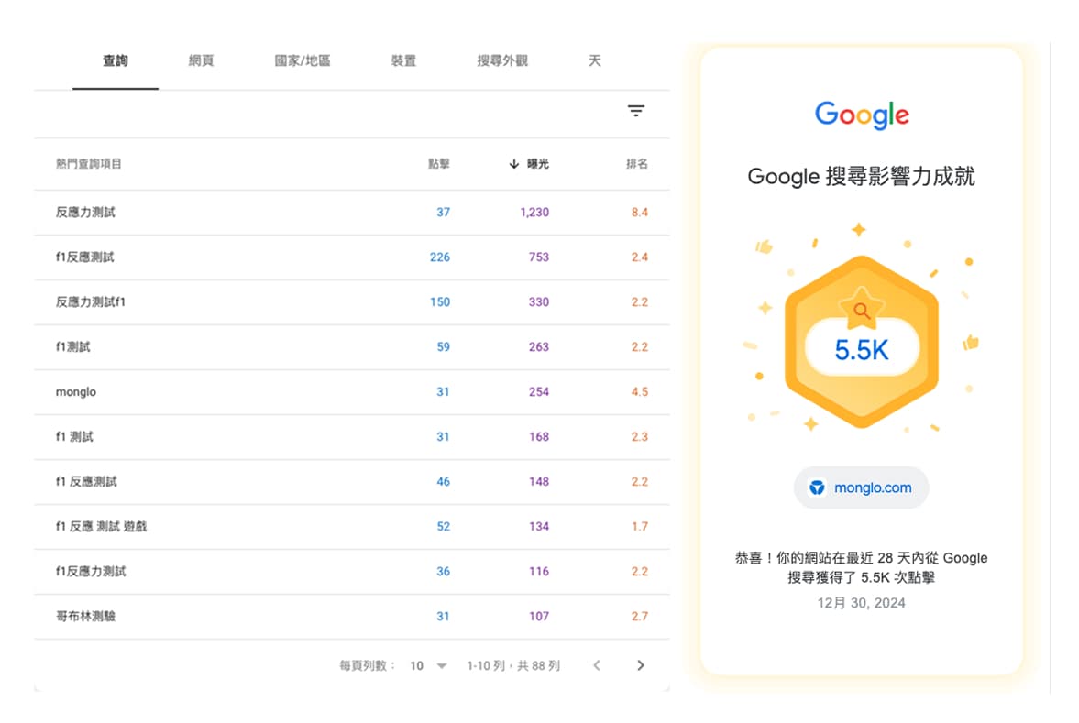This screenshot has width=1079, height=723.
Task: Click the Google logo on the achievement card
Action: click(x=860, y=115)
